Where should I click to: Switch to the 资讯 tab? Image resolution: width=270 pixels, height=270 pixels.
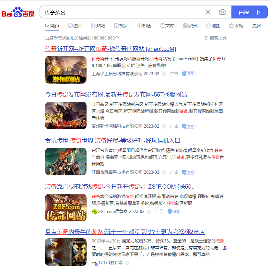(x=190, y=26)
